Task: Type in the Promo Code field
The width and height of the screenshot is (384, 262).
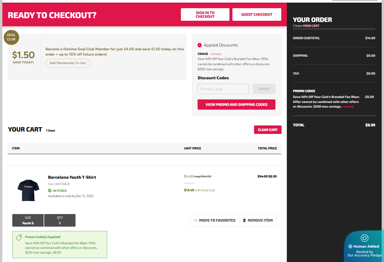Action: click(223, 89)
